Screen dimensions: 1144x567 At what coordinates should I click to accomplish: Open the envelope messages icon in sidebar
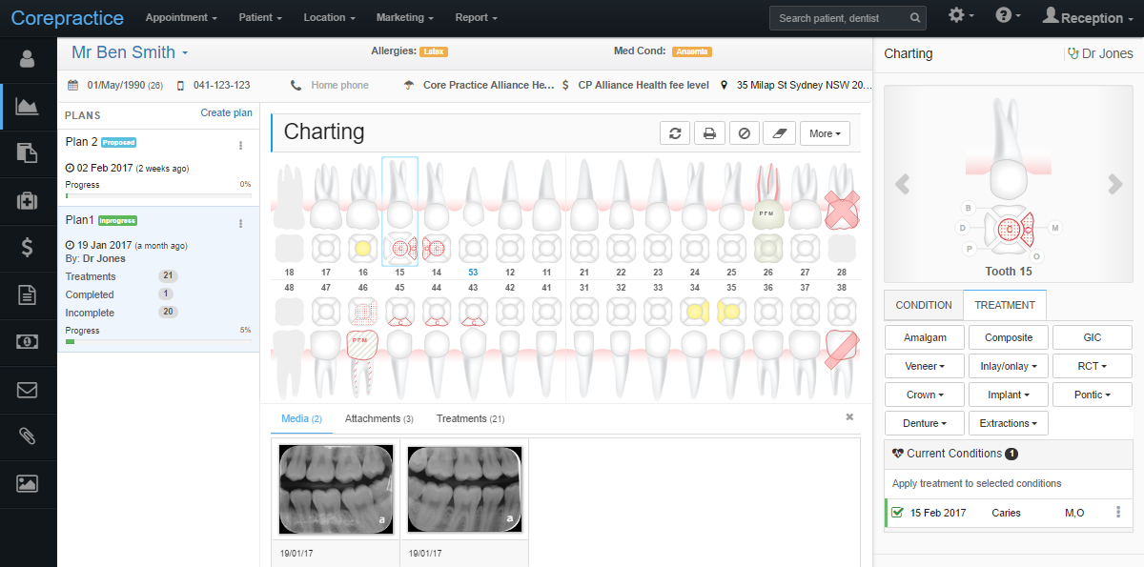click(28, 389)
